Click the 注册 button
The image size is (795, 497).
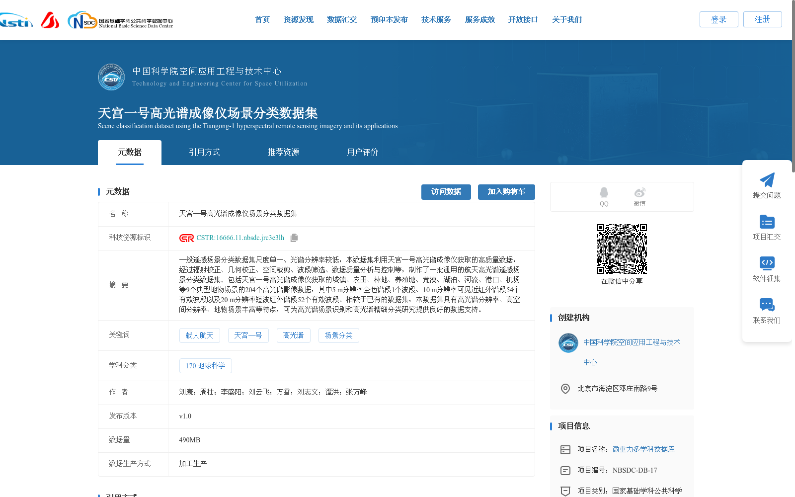point(763,19)
